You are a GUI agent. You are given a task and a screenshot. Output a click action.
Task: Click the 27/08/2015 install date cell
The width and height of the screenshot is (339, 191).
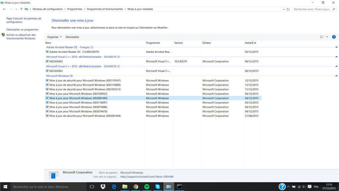252,116
